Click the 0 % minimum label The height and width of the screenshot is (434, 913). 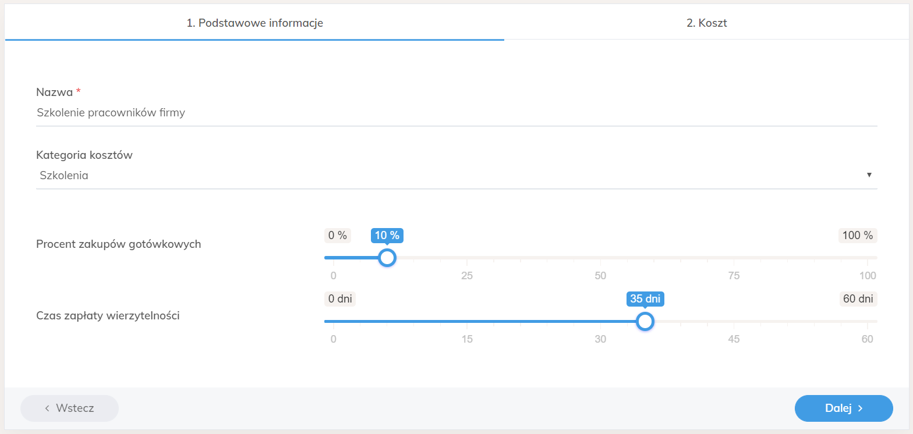(338, 236)
